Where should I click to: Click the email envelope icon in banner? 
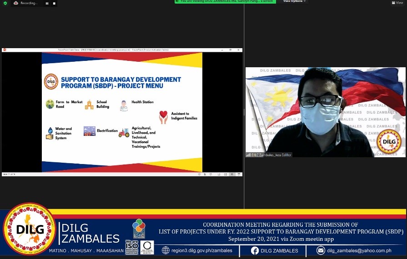321,250
